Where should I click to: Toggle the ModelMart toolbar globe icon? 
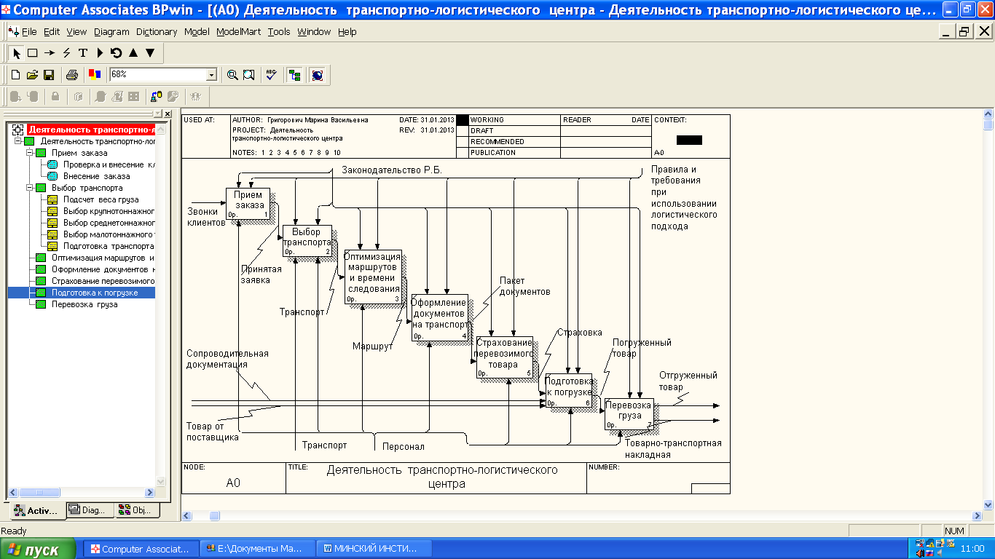pos(317,75)
